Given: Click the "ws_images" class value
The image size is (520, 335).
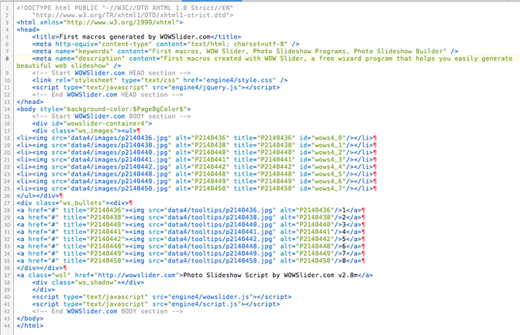Looking at the screenshot, I should click(96, 131).
